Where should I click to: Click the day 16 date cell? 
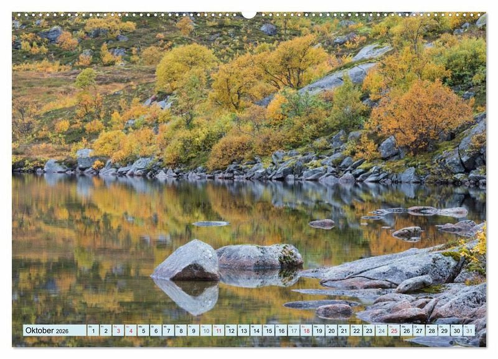(281, 330)
